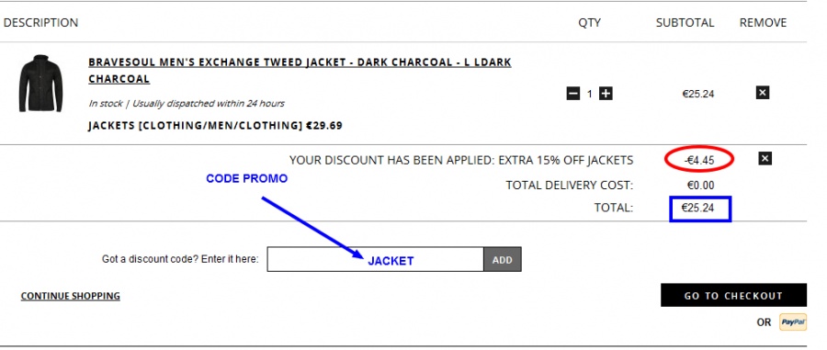Focus the discount code input field
The image size is (827, 350).
click(x=375, y=259)
